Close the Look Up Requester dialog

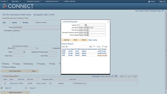[x=108, y=21]
